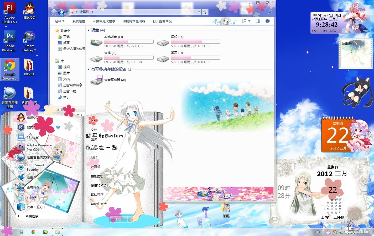Launch 腾讯QQ from the desktop
This screenshot has width=374, height=236.
click(x=29, y=11)
